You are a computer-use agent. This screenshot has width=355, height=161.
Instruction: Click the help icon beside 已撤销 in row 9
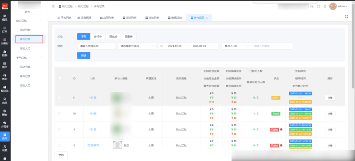tap(281, 129)
